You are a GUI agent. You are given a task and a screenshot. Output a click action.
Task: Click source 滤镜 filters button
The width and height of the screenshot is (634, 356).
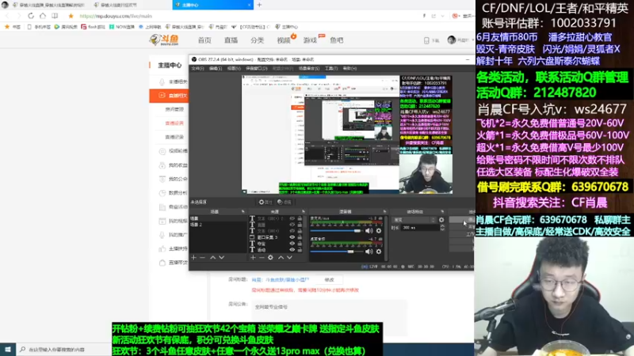(285, 203)
